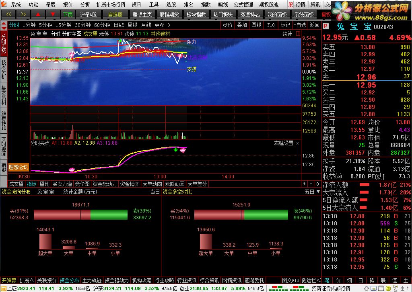Click the refresh icon in status bar
The width and height of the screenshot is (412, 292).
pos(366,289)
